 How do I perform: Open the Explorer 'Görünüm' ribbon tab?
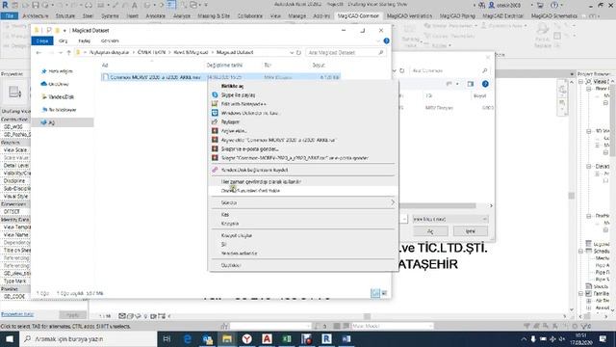(110, 40)
